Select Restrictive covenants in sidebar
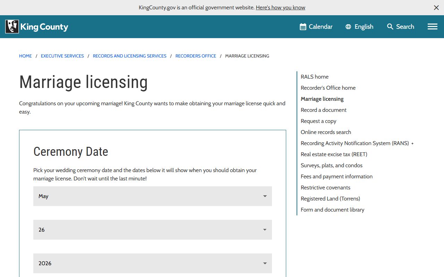The width and height of the screenshot is (444, 277). [325, 188]
